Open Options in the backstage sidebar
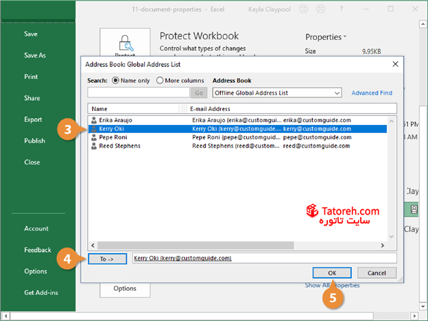Image resolution: width=428 pixels, height=321 pixels. click(x=36, y=272)
